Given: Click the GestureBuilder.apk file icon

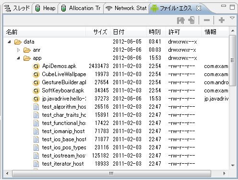Looking at the screenshot, I should point(36,82).
